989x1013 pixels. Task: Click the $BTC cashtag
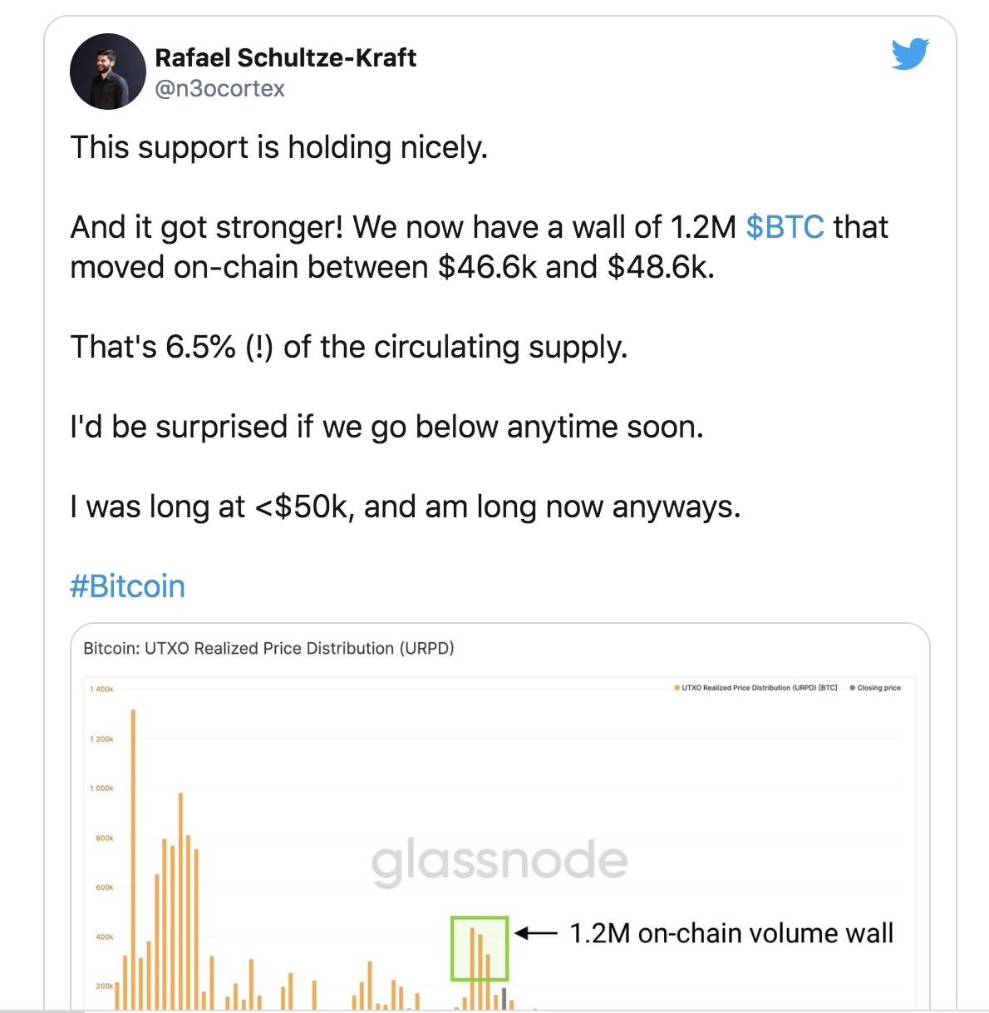(x=785, y=226)
